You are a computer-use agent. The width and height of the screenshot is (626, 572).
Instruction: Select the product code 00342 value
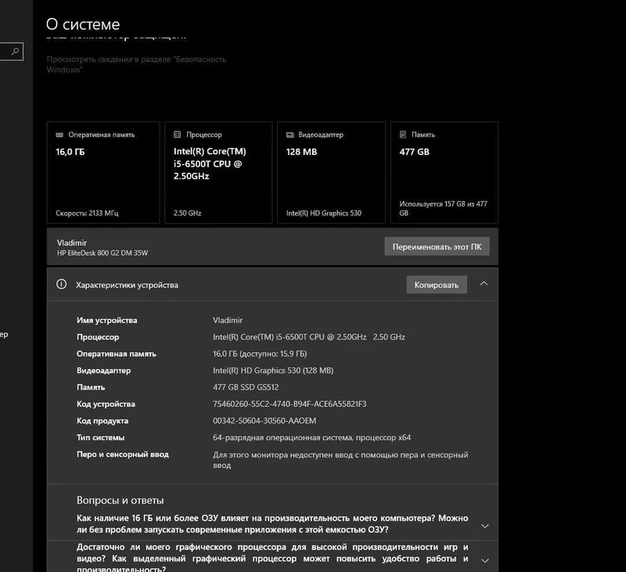coord(264,421)
